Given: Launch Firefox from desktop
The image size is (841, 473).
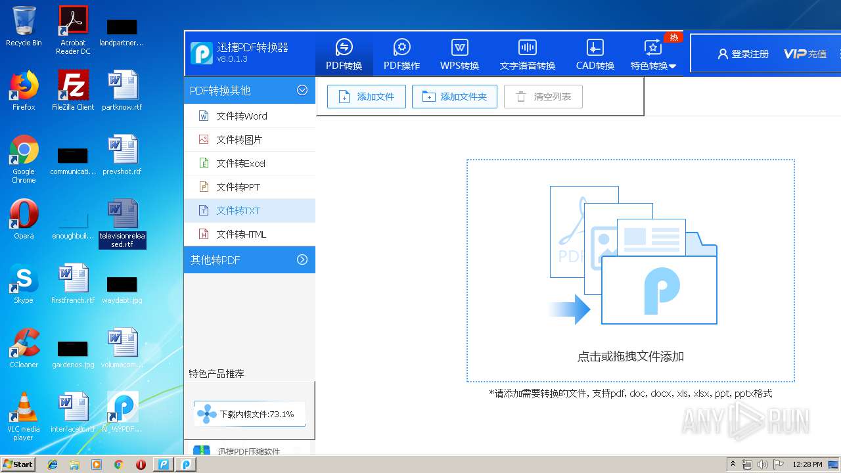Looking at the screenshot, I should [24, 91].
